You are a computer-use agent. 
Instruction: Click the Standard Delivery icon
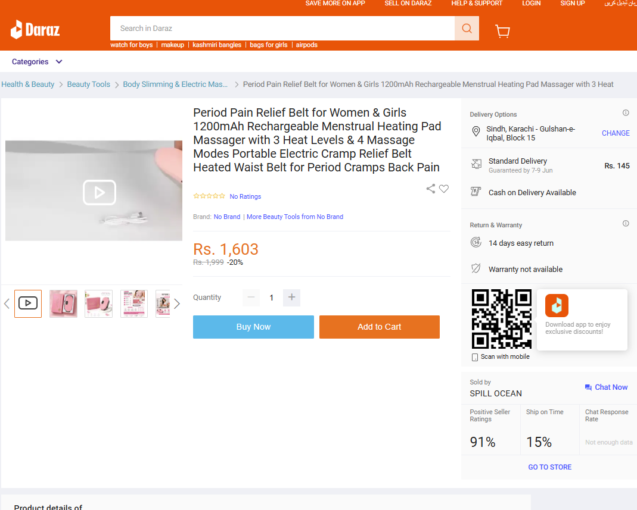coord(476,164)
